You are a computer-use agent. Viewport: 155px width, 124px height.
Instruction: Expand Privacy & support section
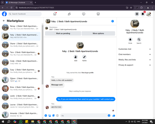(x=135, y=65)
